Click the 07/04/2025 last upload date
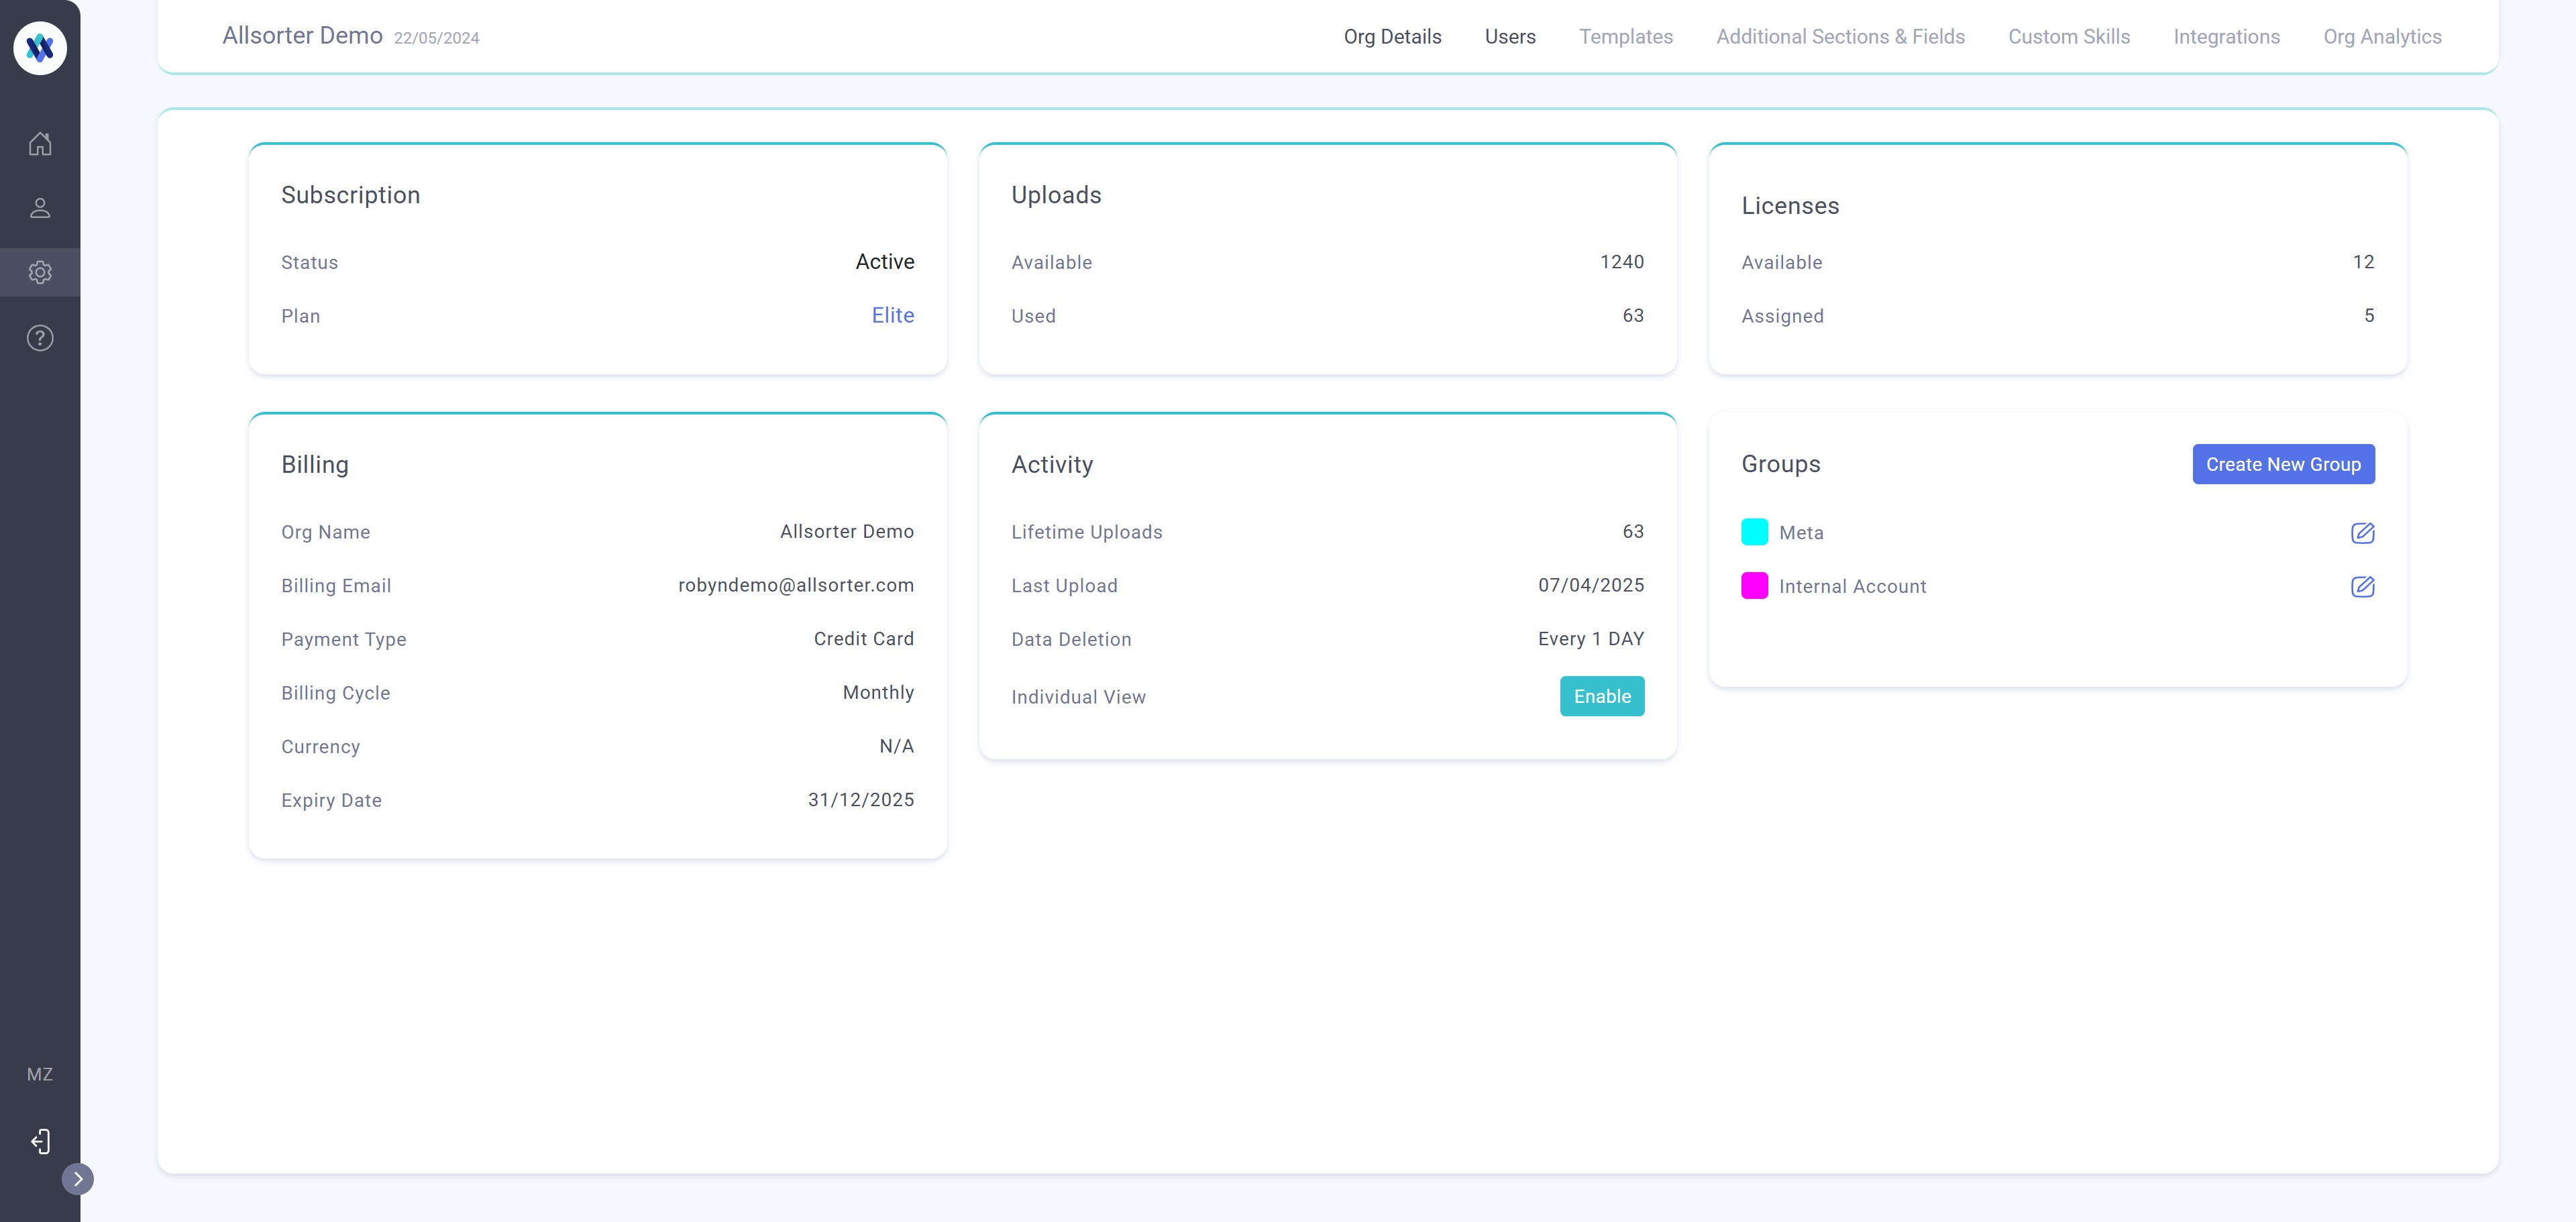2576x1222 pixels. pyautogui.click(x=1590, y=585)
